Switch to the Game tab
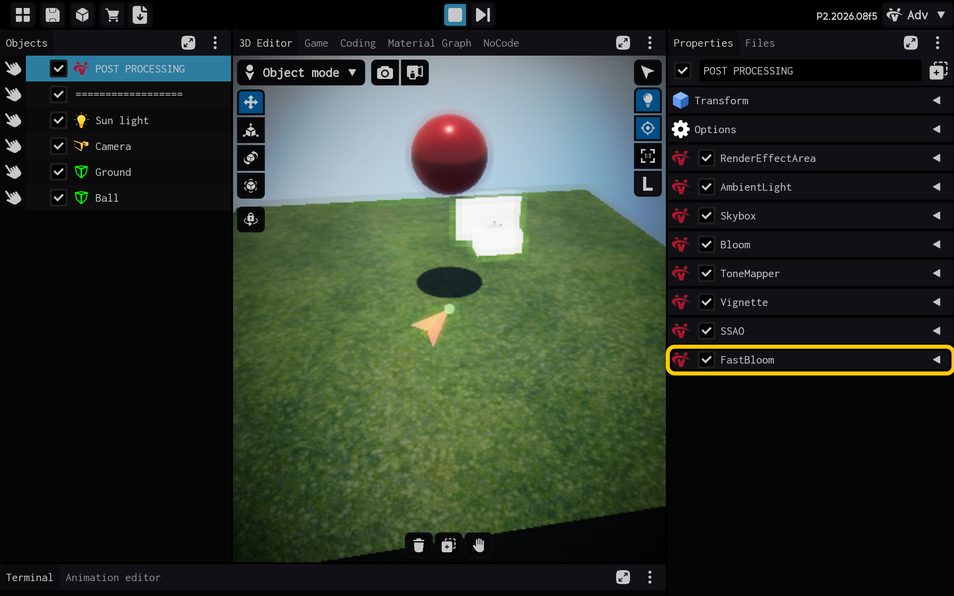This screenshot has height=596, width=954. click(316, 43)
